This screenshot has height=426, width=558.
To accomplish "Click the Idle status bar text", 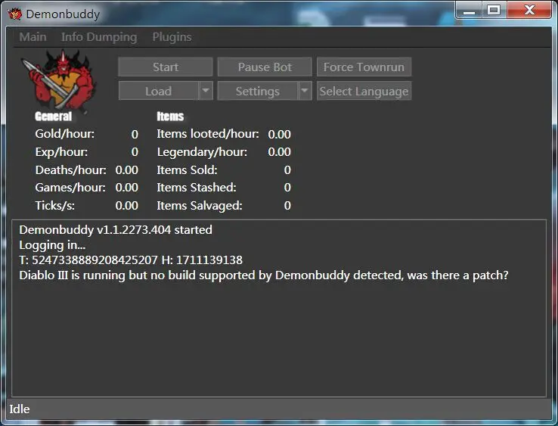I will pyautogui.click(x=20, y=409).
